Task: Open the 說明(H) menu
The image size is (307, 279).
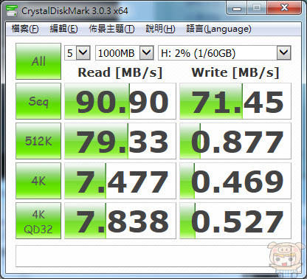Action: pyautogui.click(x=160, y=29)
